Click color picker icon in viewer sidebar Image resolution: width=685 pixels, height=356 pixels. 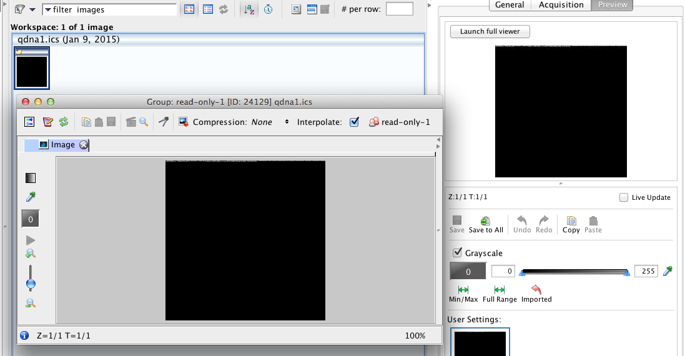pyautogui.click(x=31, y=197)
